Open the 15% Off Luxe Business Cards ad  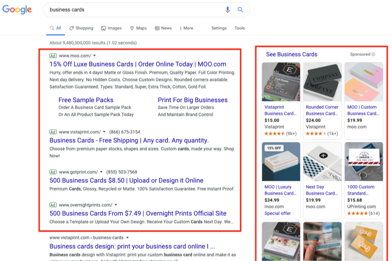coord(138,64)
